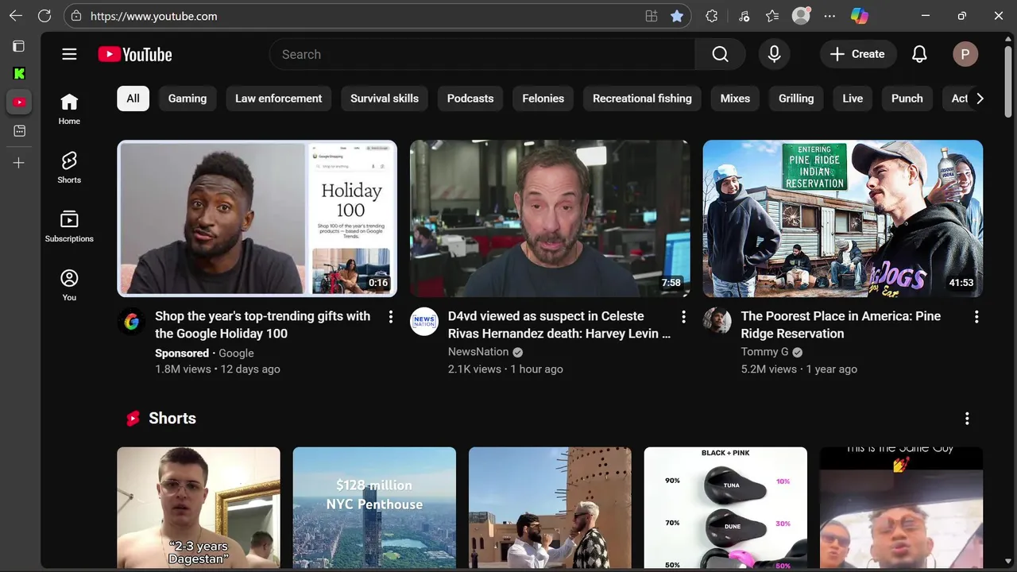Open Shorts from the sidebar
The height and width of the screenshot is (572, 1017).
[69, 168]
